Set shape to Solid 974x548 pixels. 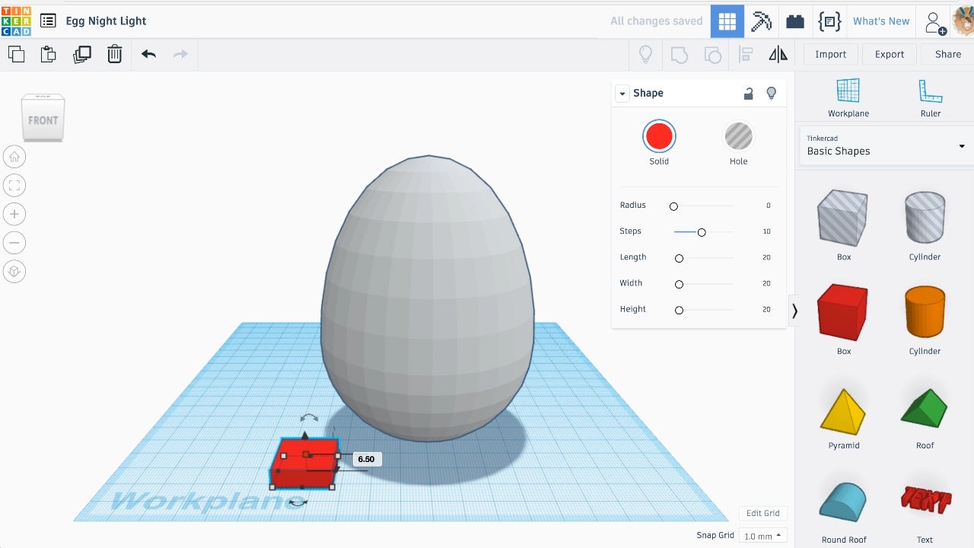coord(659,137)
